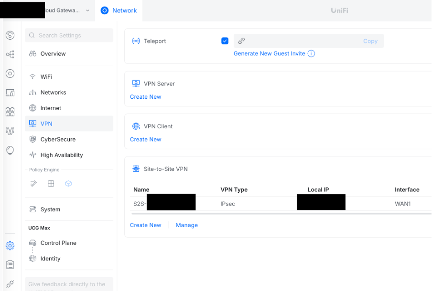The width and height of the screenshot is (432, 291).
Task: Create New under VPN Client
Action: click(x=145, y=139)
